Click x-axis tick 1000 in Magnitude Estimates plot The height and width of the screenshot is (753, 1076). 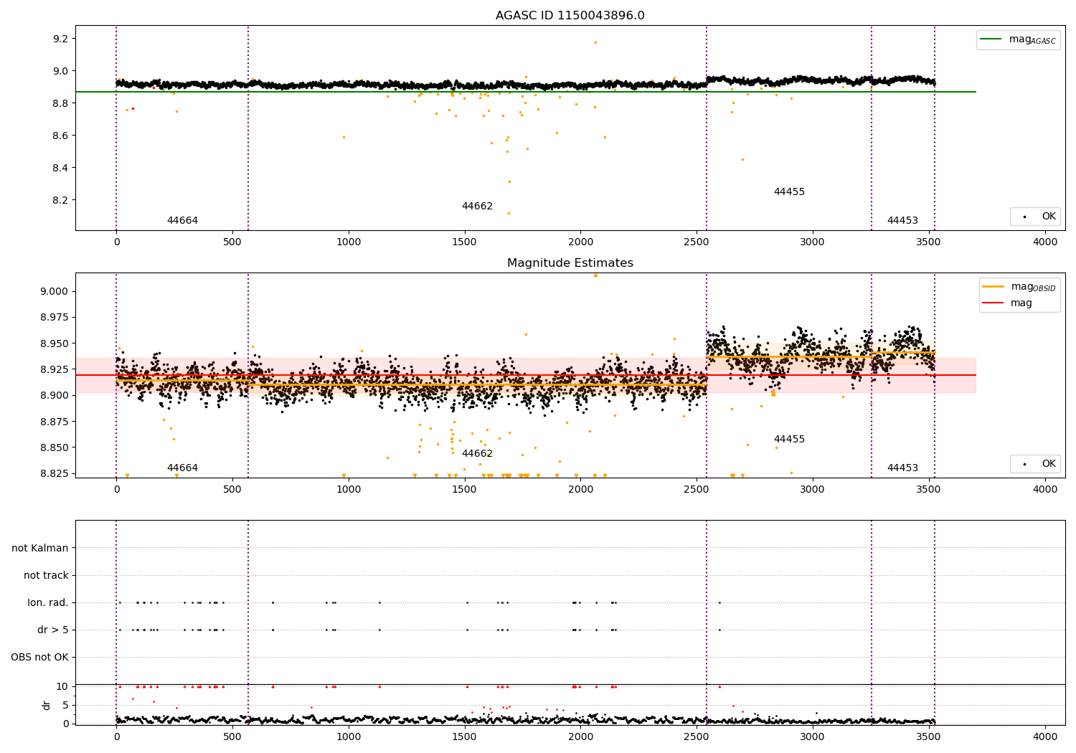349,490
